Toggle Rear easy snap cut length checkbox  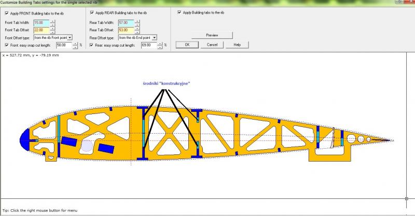point(92,45)
